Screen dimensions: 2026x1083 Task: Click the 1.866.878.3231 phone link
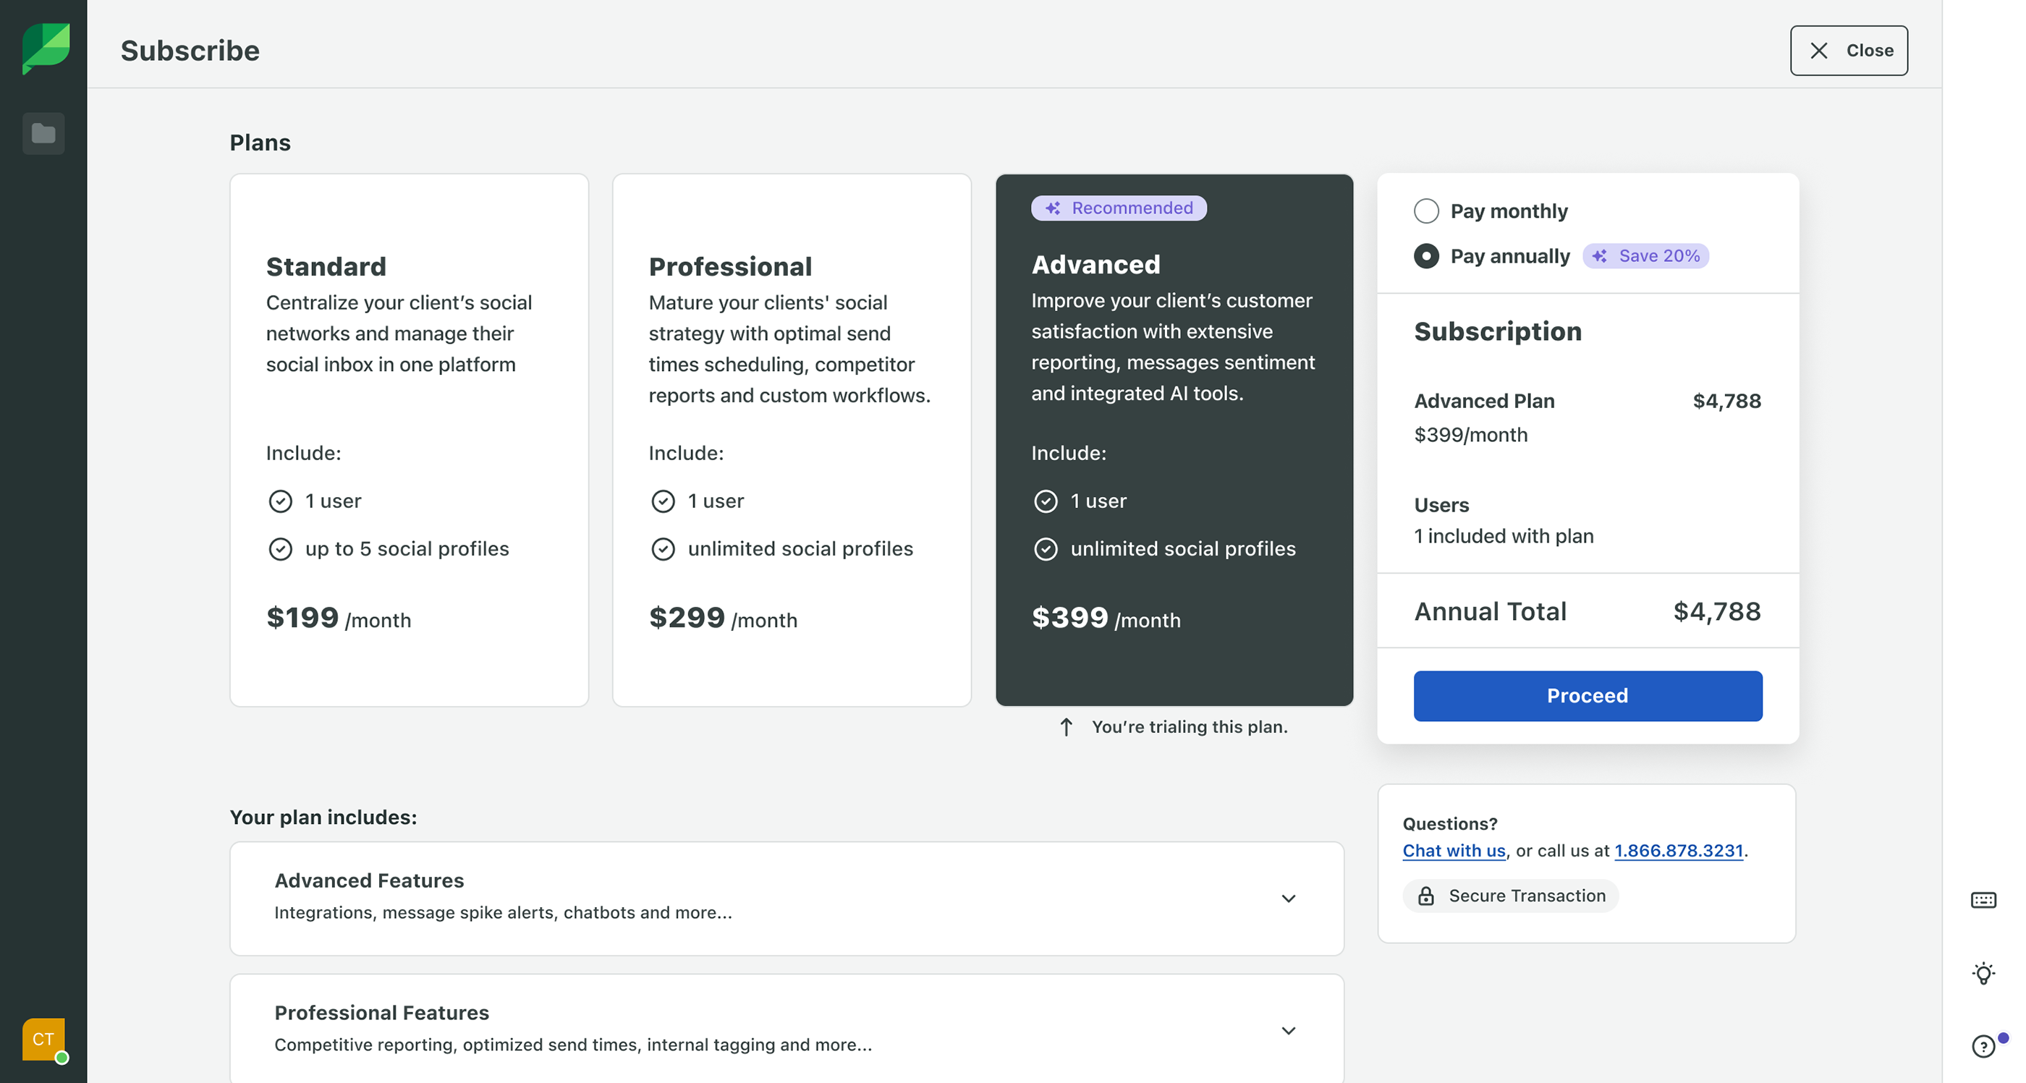pos(1679,851)
